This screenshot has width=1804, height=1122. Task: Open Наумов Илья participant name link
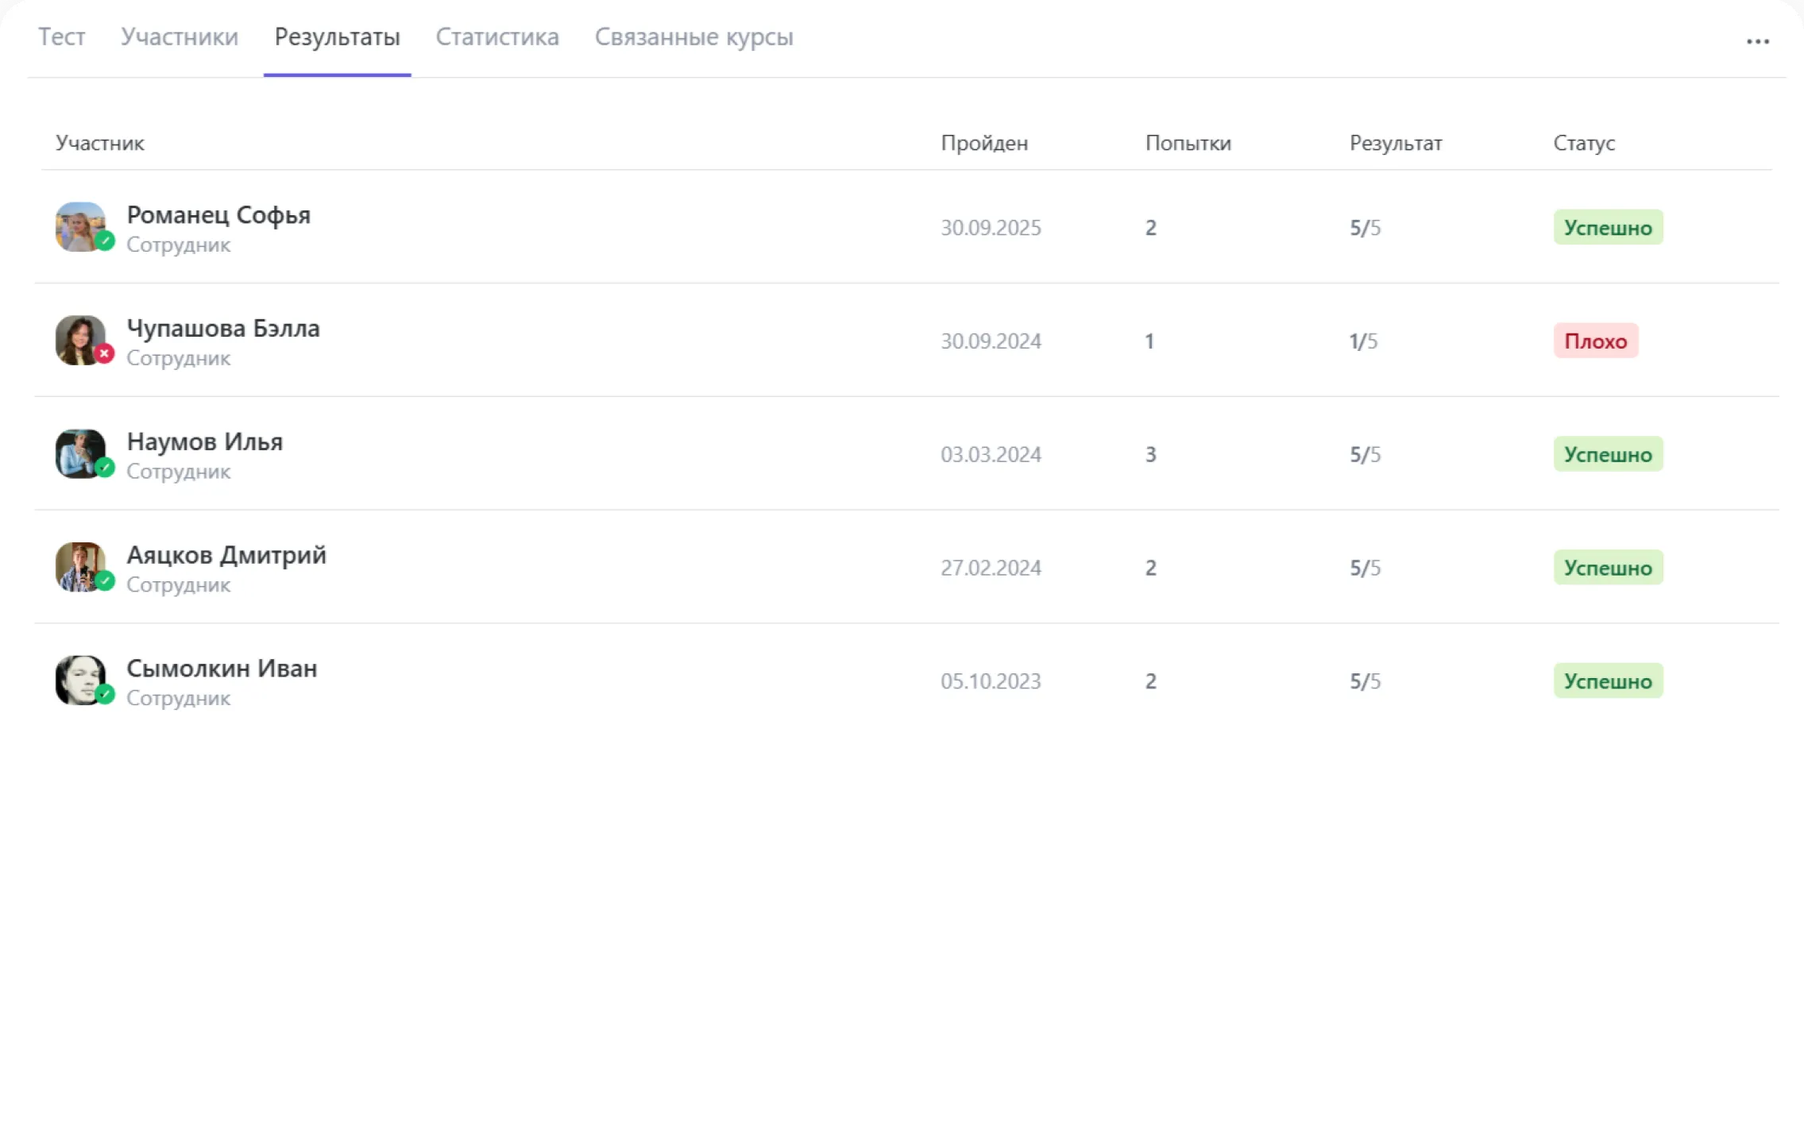(x=205, y=441)
